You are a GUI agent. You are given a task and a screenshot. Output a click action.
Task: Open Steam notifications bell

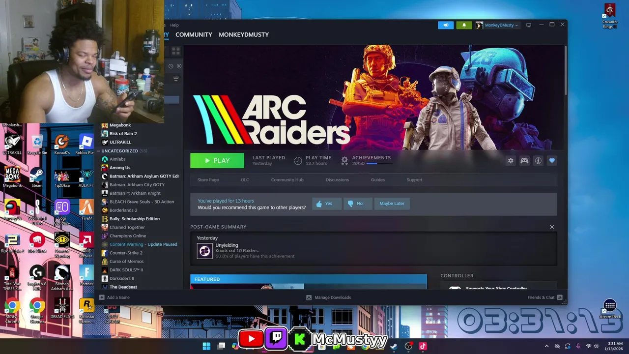point(464,25)
